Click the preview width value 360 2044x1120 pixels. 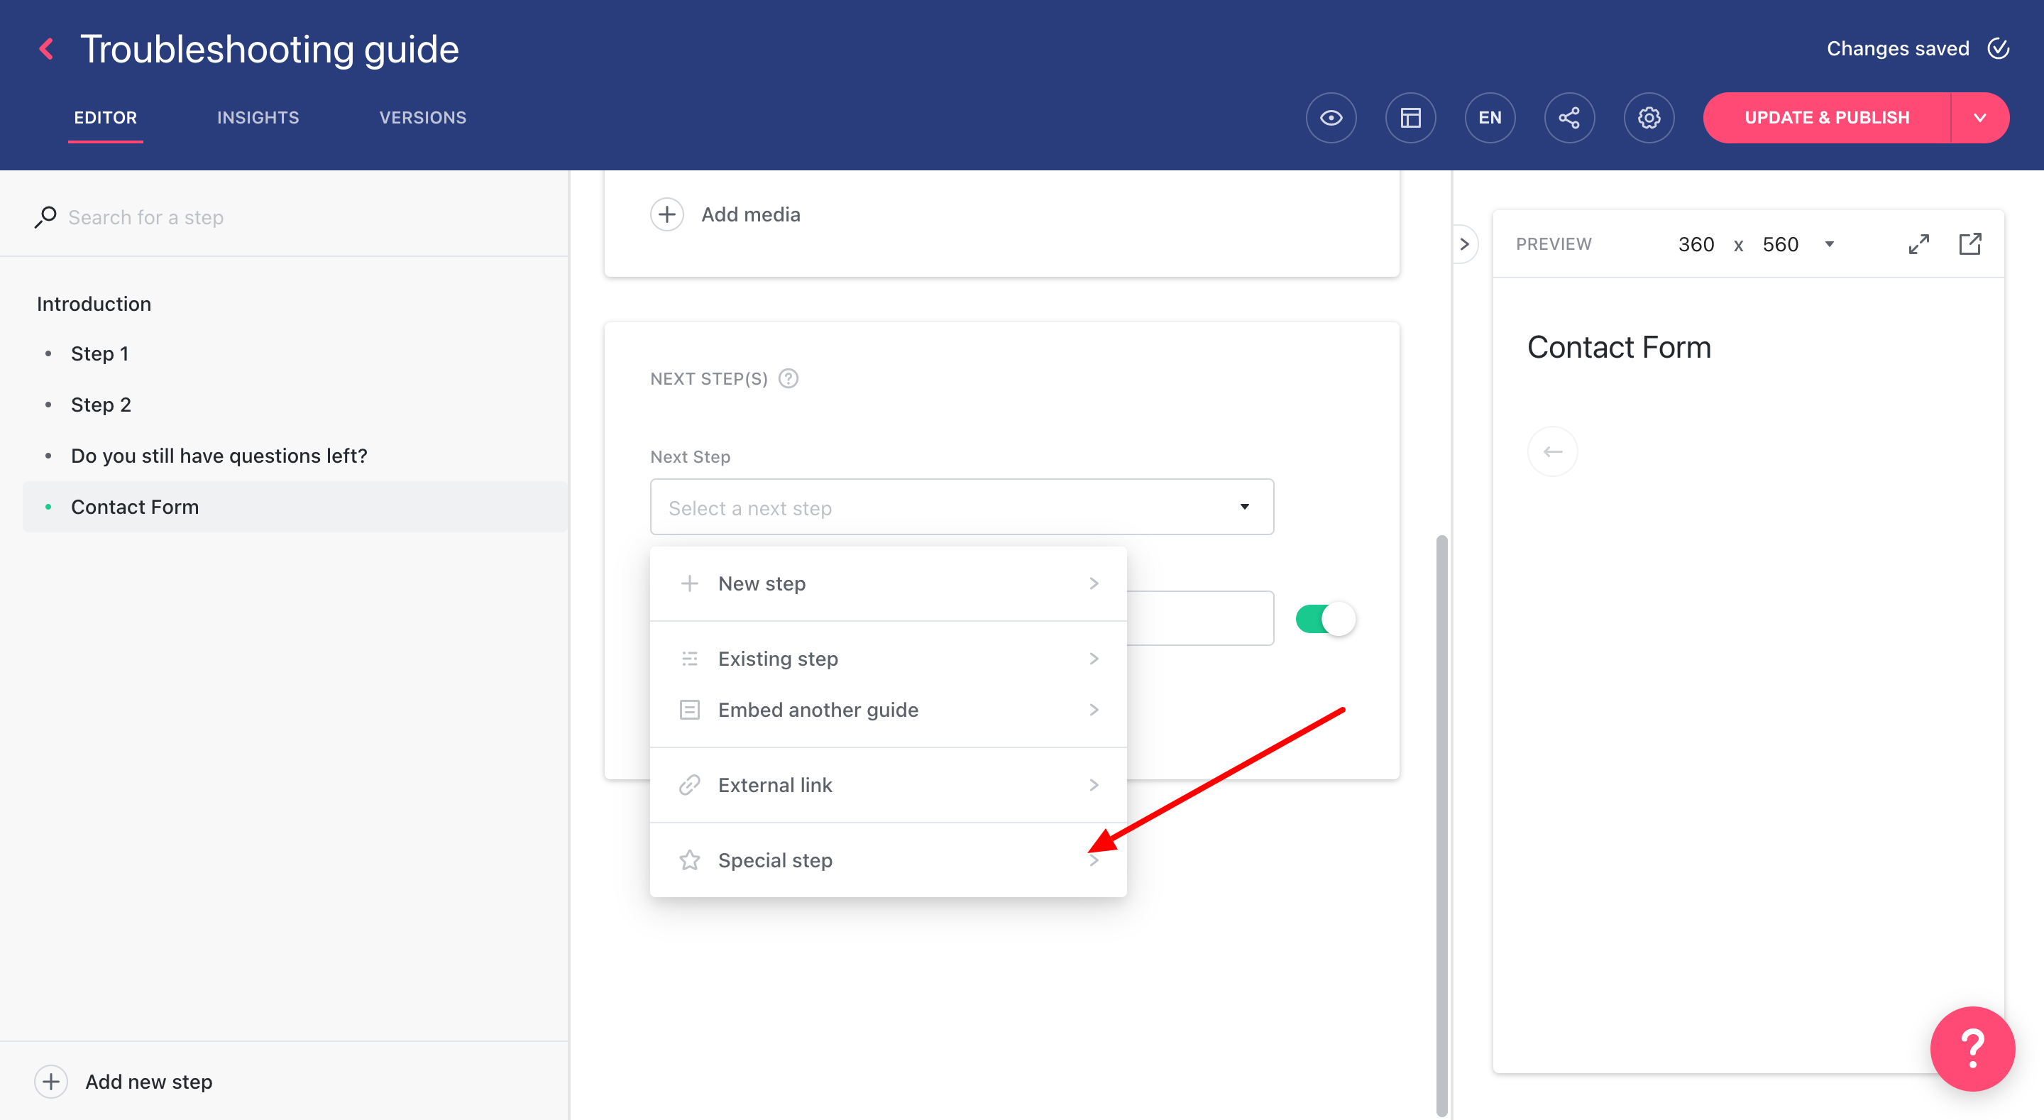pos(1696,243)
